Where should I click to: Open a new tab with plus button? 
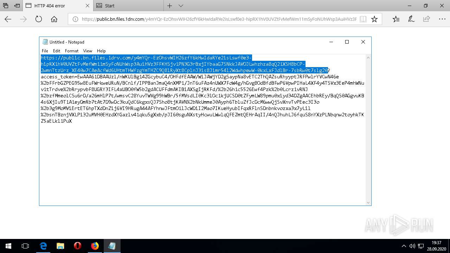pos(169,6)
